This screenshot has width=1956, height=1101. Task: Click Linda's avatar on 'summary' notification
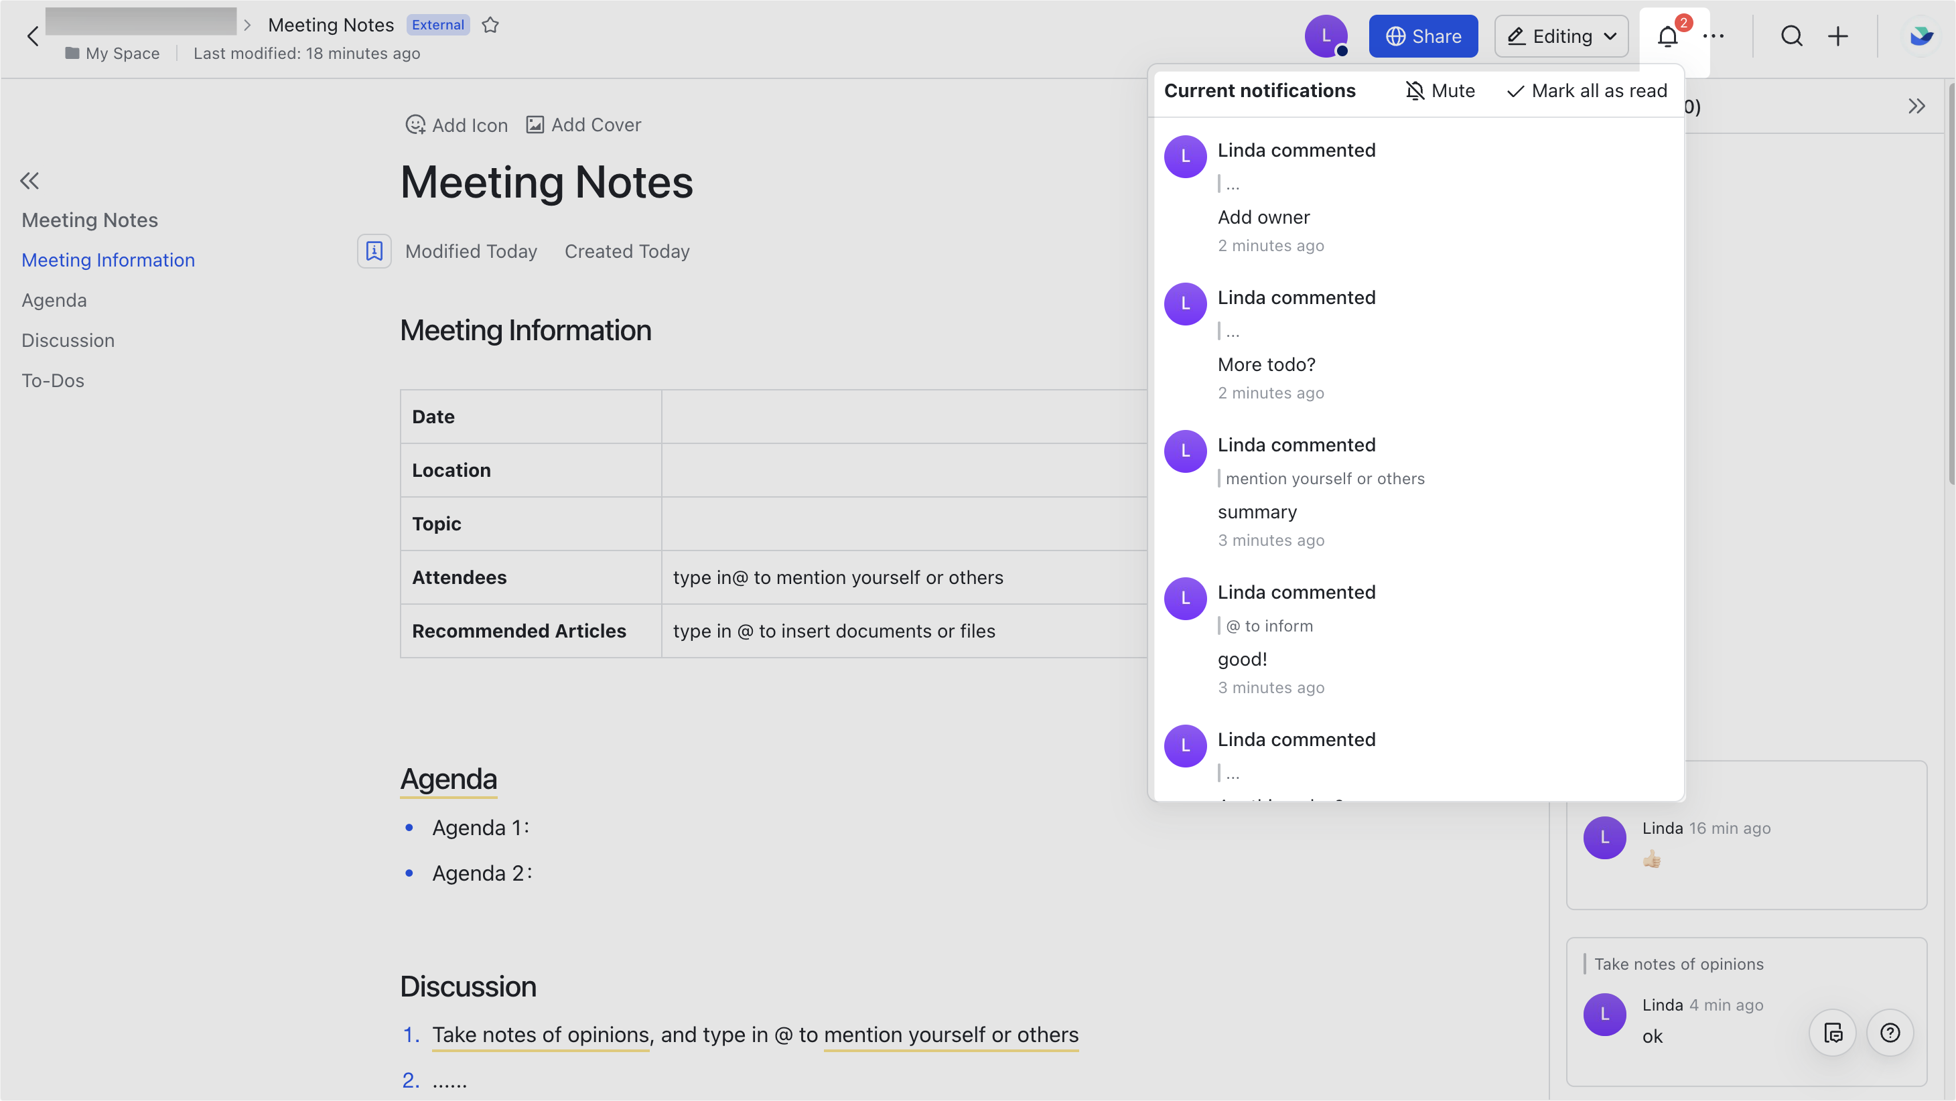tap(1185, 451)
